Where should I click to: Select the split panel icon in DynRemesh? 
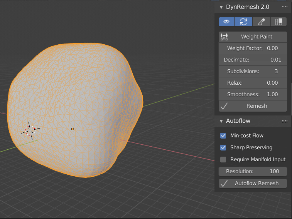click(278, 22)
